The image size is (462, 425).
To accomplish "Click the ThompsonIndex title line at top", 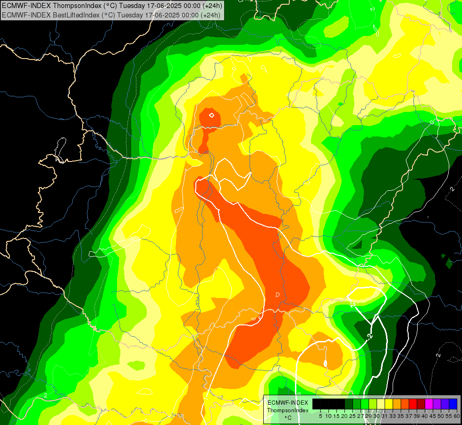I will tap(112, 5).
